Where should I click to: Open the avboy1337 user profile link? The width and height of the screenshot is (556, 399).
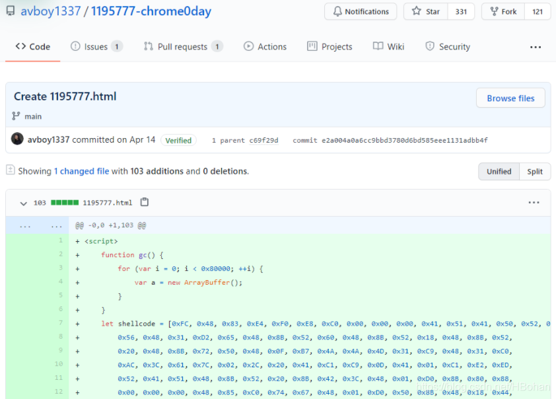point(51,11)
